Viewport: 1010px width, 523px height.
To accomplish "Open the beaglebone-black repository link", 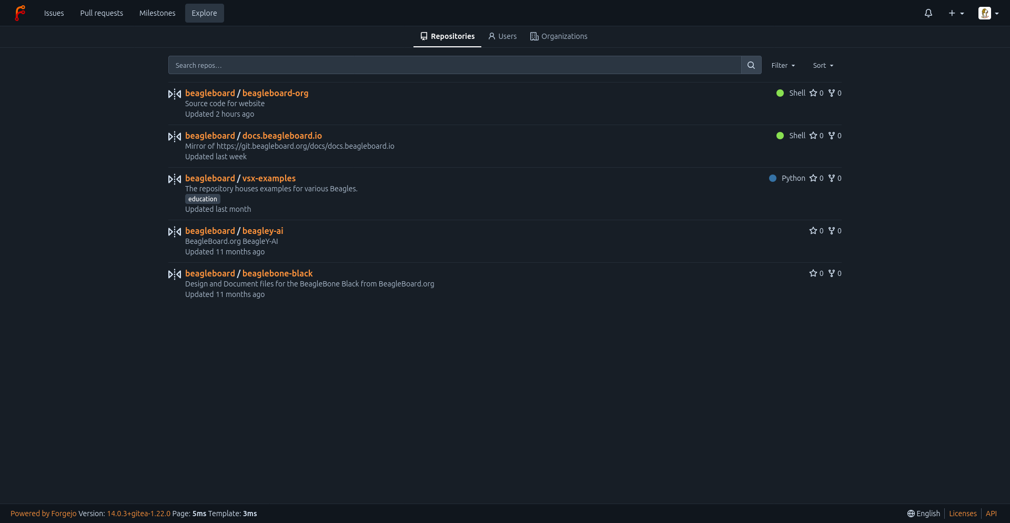I will (277, 273).
